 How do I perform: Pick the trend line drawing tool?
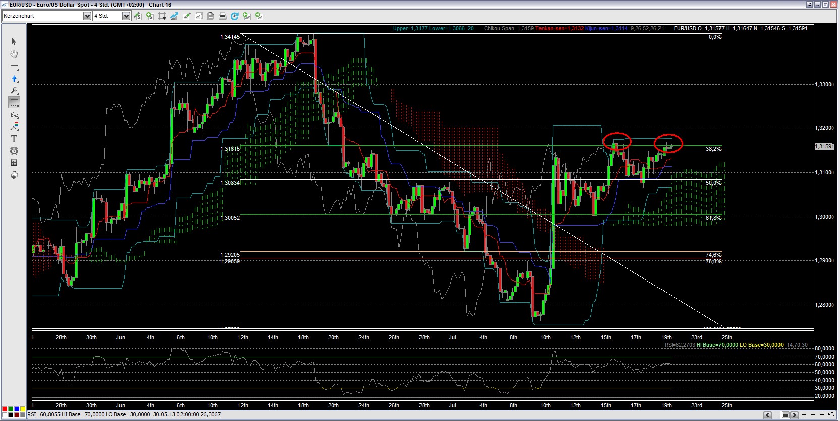point(14,66)
